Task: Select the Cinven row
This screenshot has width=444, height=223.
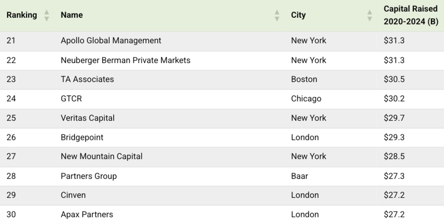Action: click(222, 195)
